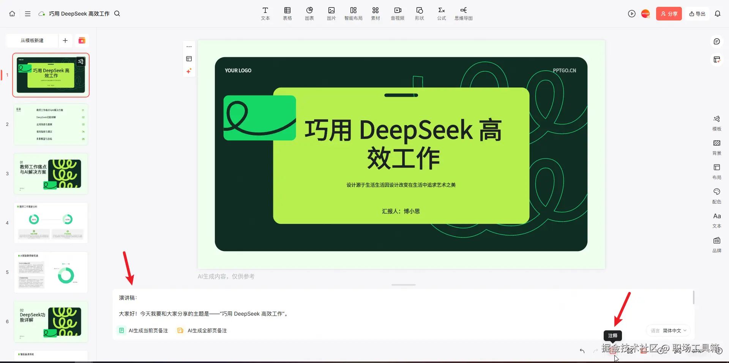
Task: Click the speaker notes line starting 大家好
Action: (204, 314)
